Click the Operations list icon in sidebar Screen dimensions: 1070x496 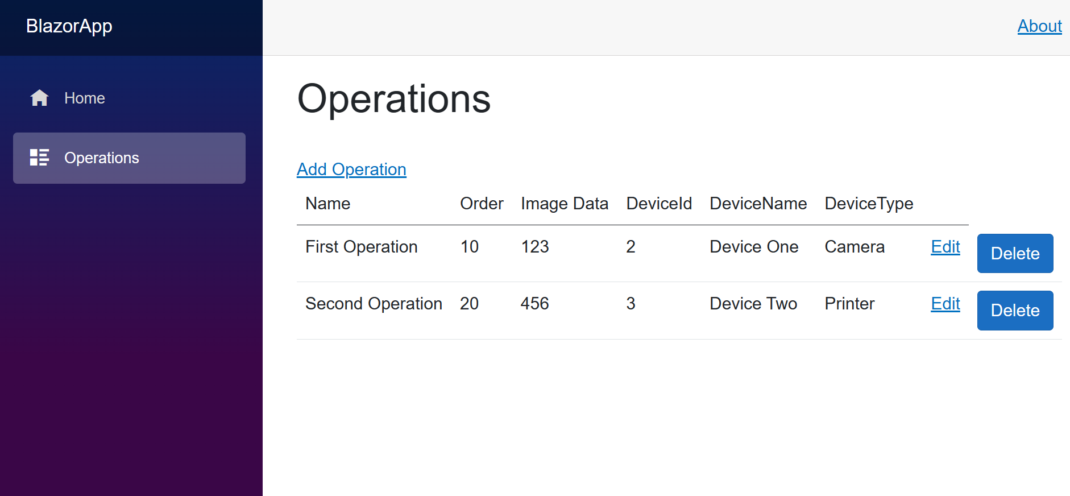pyautogui.click(x=39, y=158)
